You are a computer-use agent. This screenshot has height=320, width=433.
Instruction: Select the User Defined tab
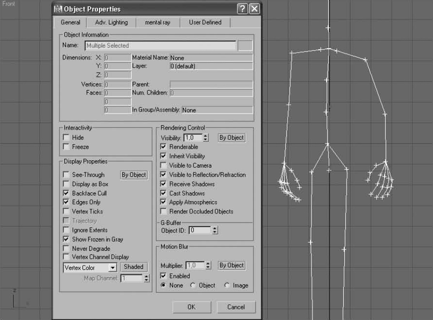tap(205, 22)
